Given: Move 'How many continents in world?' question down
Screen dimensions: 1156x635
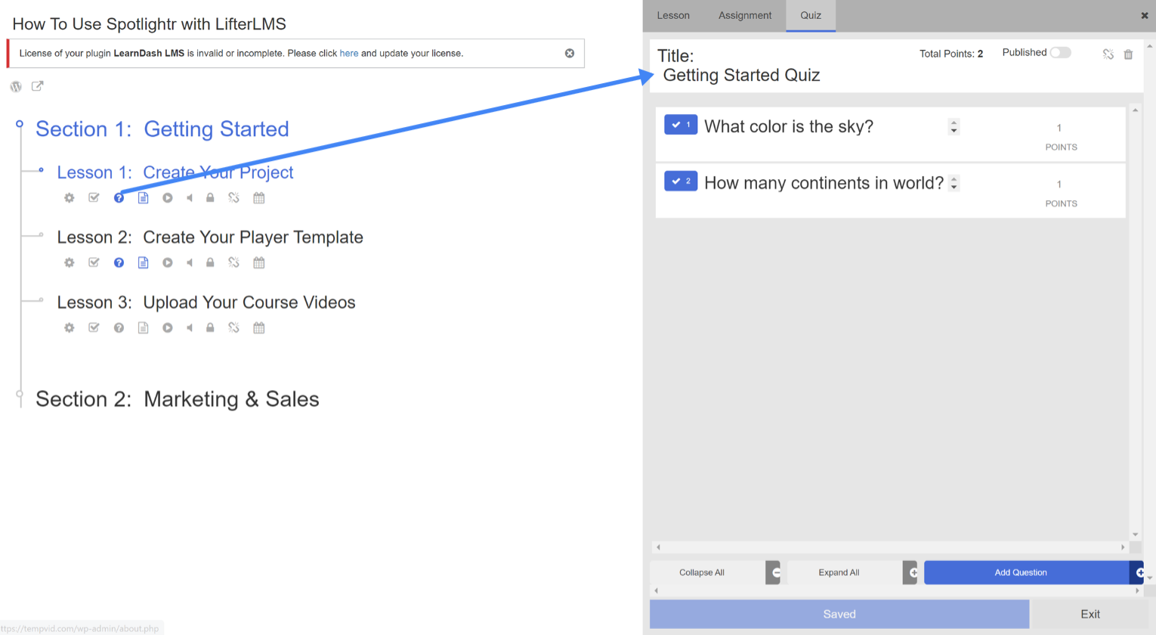Looking at the screenshot, I should (x=954, y=187).
